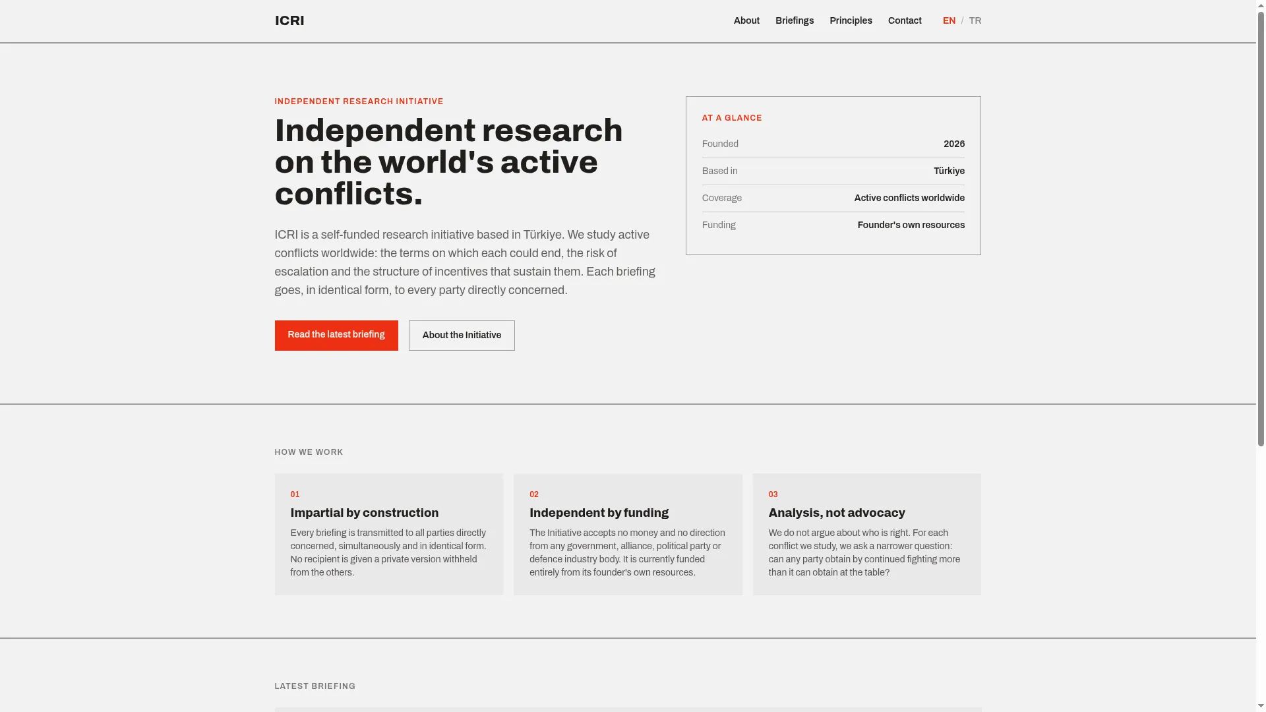Switch language to EN
The height and width of the screenshot is (712, 1266).
click(949, 21)
